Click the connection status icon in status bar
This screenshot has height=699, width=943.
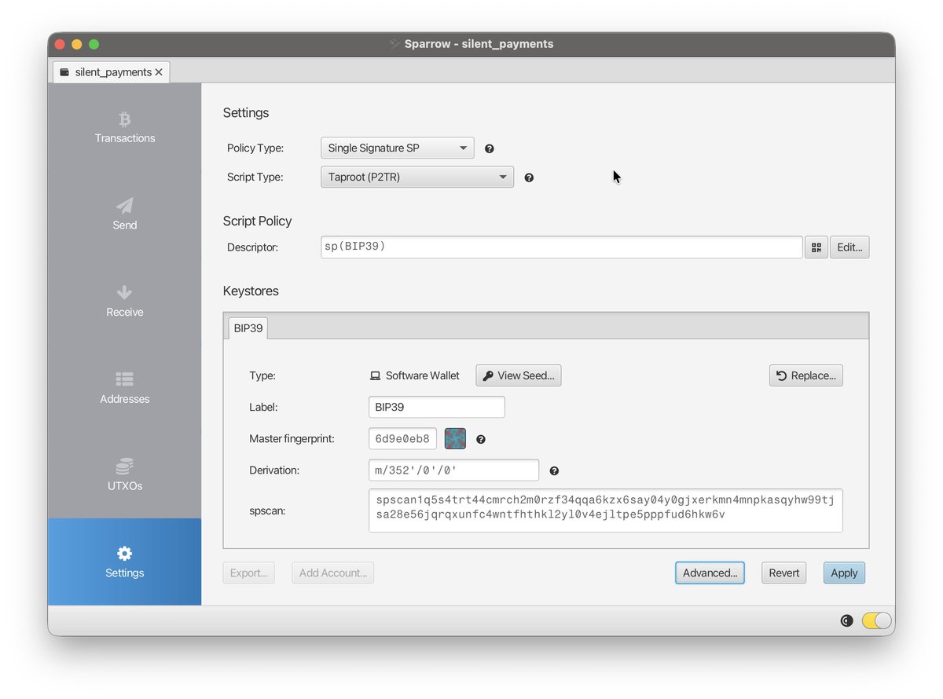pyautogui.click(x=846, y=620)
